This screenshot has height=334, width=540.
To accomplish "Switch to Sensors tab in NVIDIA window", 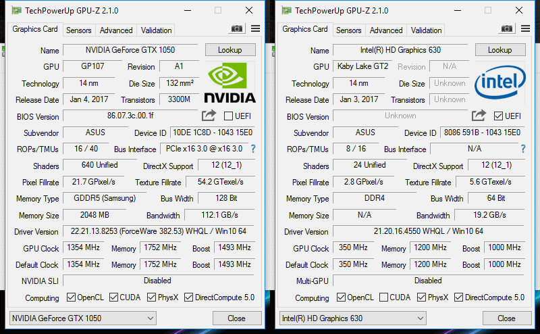I will pyautogui.click(x=79, y=30).
